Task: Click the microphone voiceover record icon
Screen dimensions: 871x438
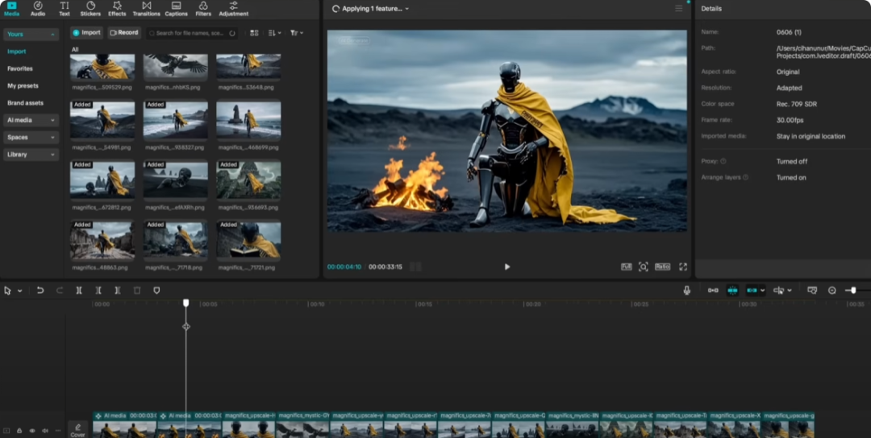Action: [x=686, y=290]
